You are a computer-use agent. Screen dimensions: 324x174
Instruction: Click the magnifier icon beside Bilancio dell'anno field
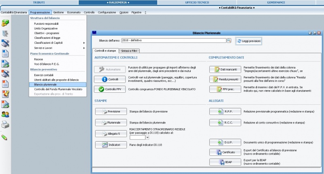coord(229,40)
